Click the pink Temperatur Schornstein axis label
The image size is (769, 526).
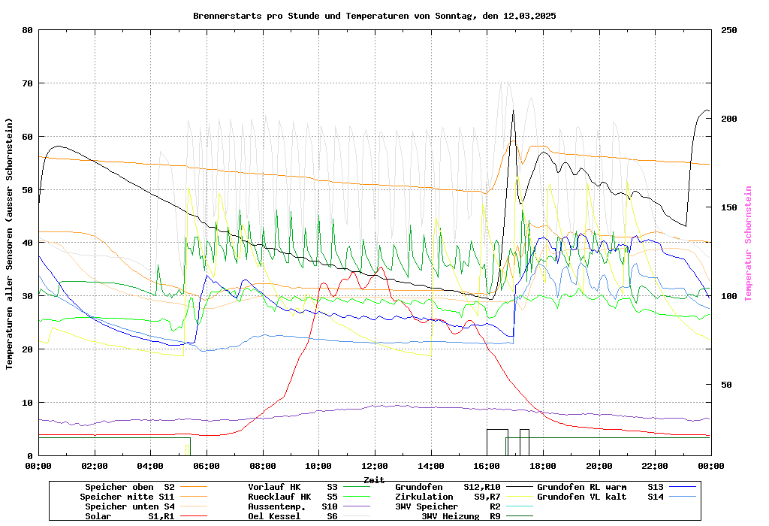(x=748, y=243)
